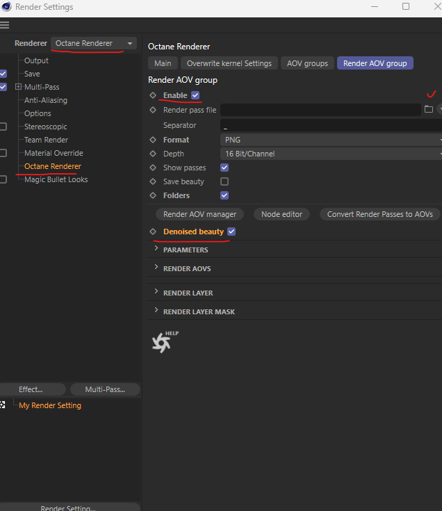
Task: Click the active render setting icon beside My Render Setting
Action: 2,405
